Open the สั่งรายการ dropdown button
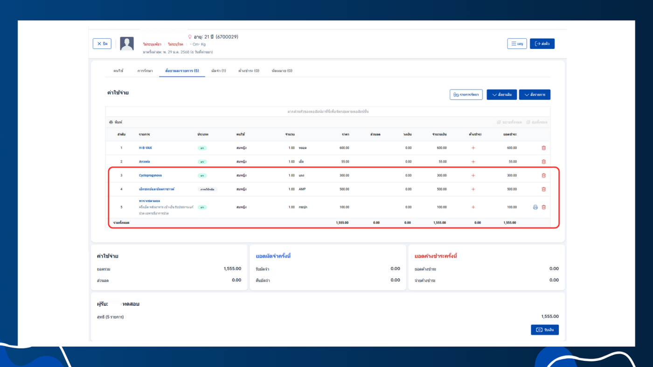Screen dimensions: 653x367 pos(535,95)
